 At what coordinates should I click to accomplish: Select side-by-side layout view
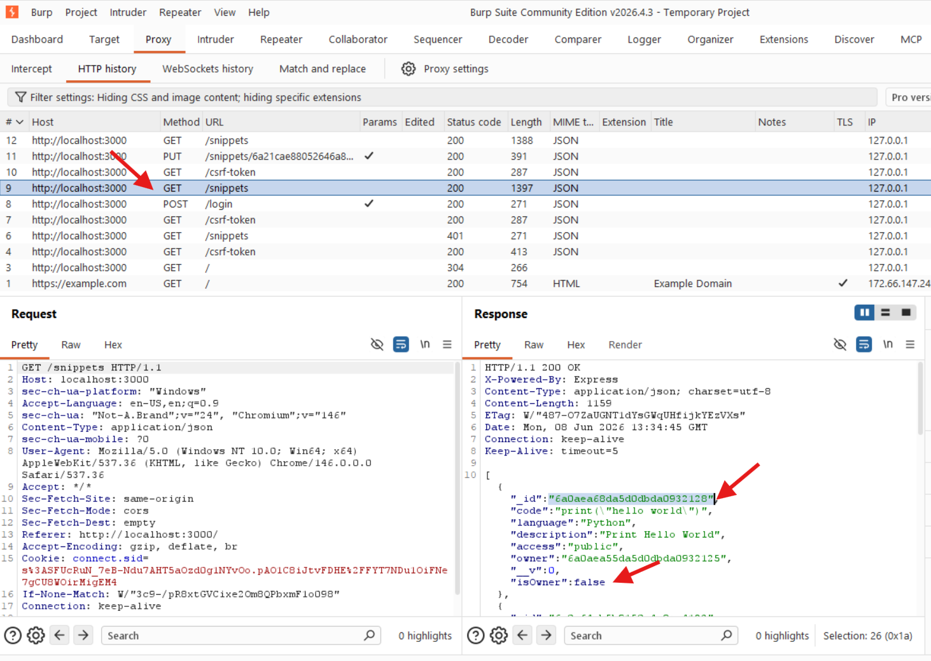pos(864,312)
